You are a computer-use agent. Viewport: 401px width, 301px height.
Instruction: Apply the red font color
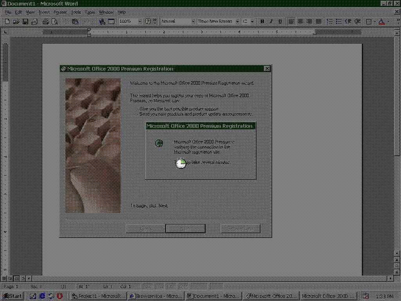(x=381, y=22)
